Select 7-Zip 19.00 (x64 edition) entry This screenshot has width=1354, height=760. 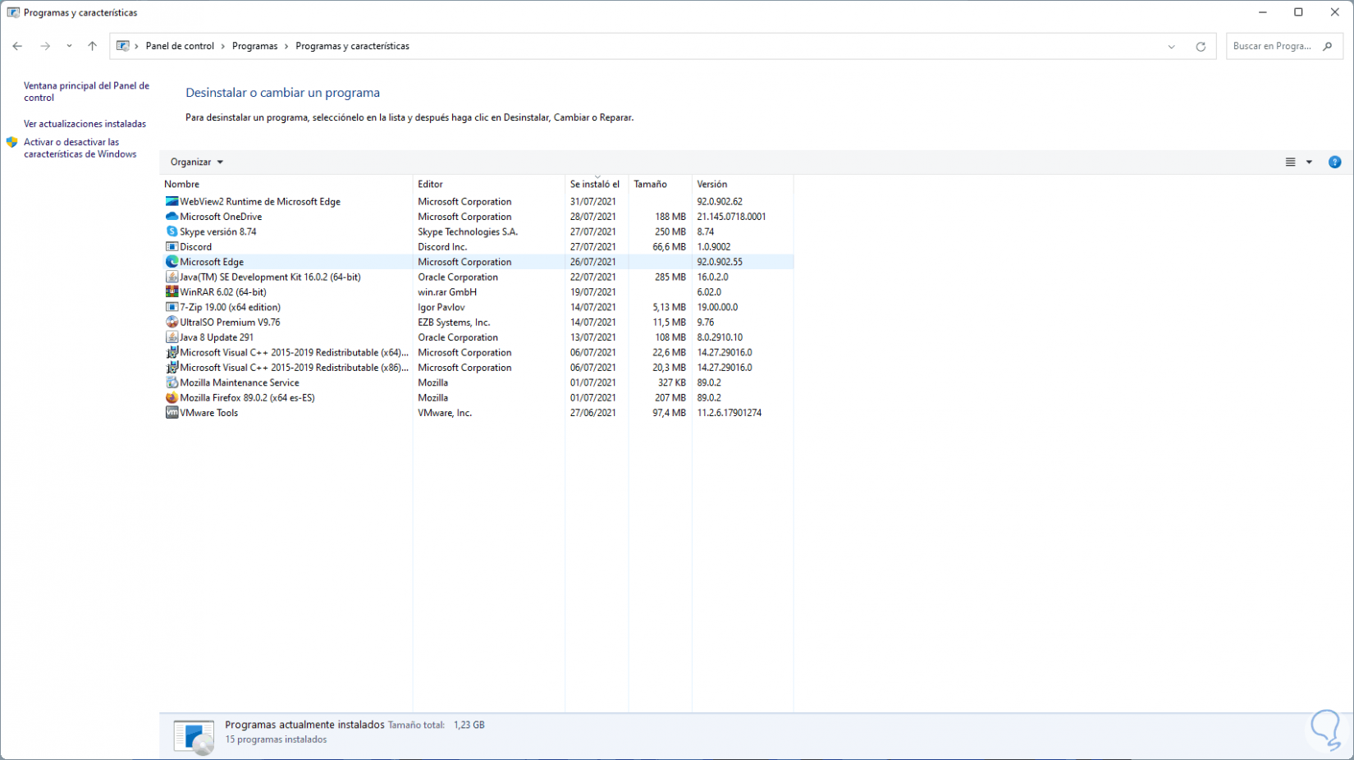pos(478,307)
